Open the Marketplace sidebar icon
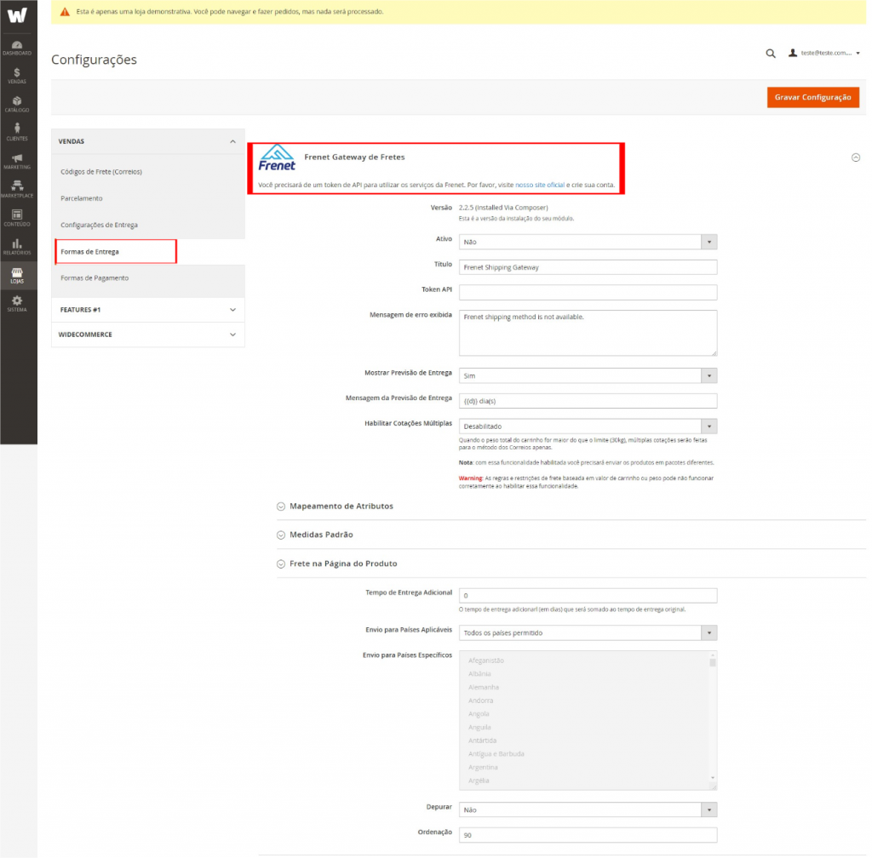 coord(17,190)
